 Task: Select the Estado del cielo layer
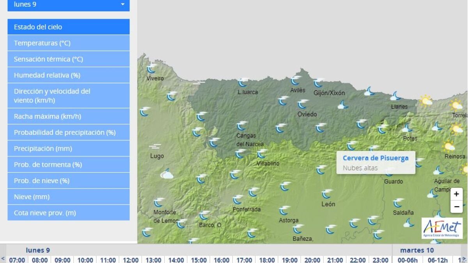tap(69, 27)
